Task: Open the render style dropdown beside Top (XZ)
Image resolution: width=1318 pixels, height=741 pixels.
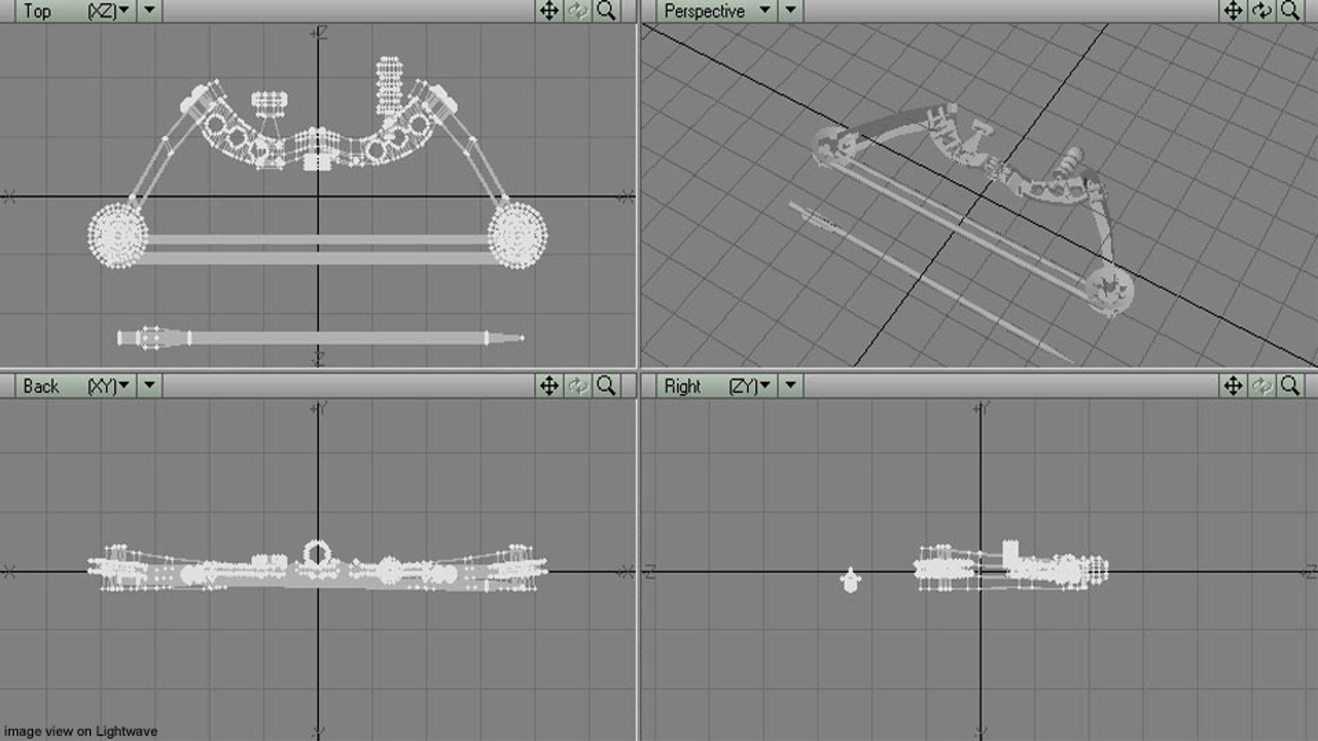Action: (x=150, y=10)
